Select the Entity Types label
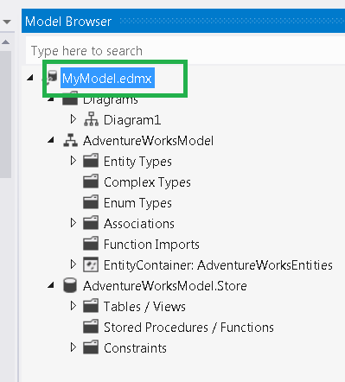Image resolution: width=345 pixels, height=382 pixels. pos(137,162)
